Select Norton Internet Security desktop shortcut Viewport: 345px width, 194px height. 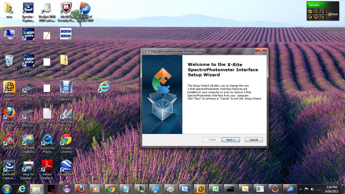pos(9,91)
